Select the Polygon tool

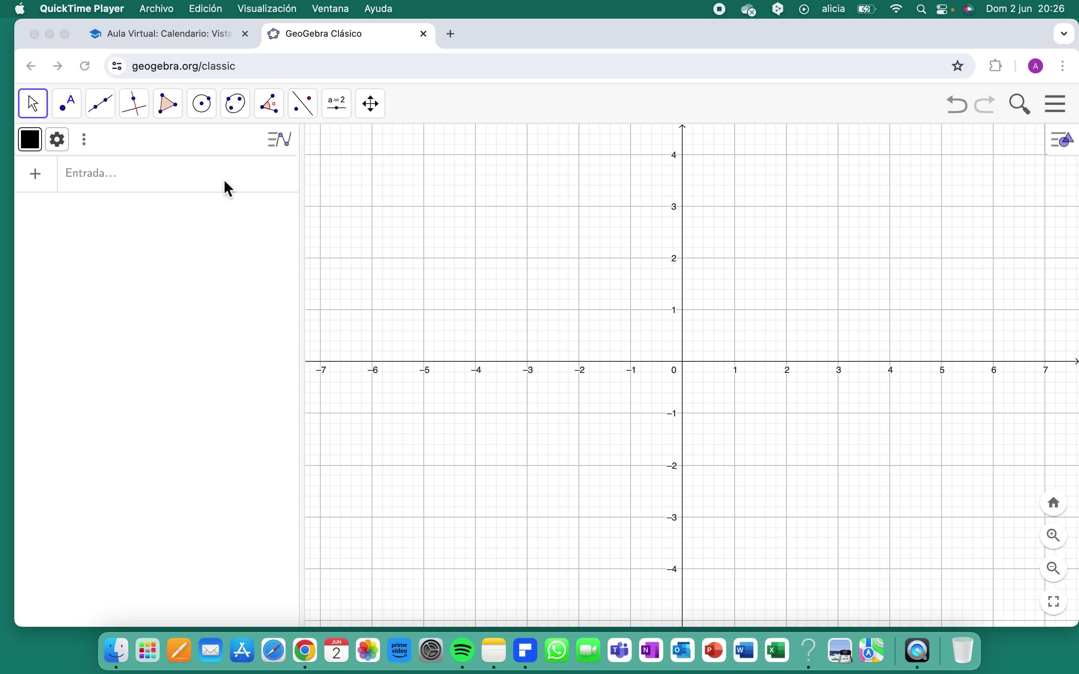tap(167, 103)
